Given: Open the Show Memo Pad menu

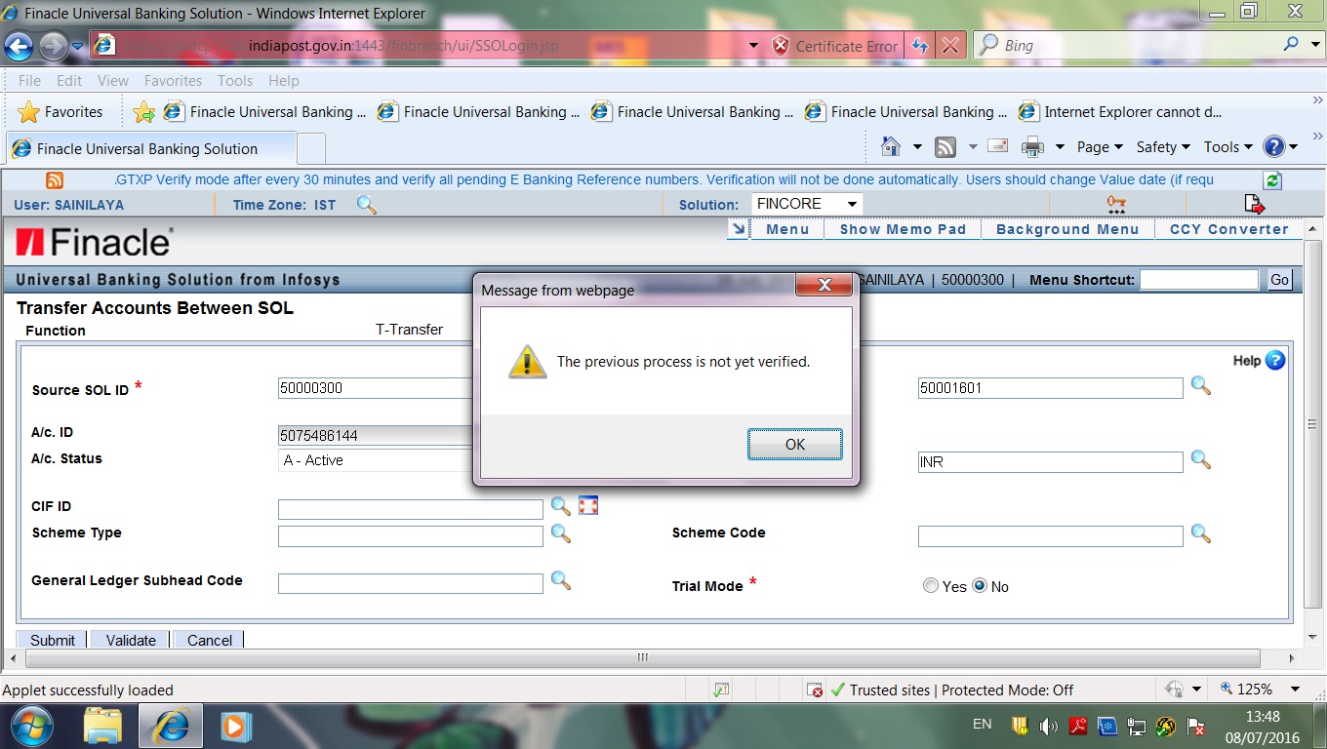Looking at the screenshot, I should click(x=903, y=229).
